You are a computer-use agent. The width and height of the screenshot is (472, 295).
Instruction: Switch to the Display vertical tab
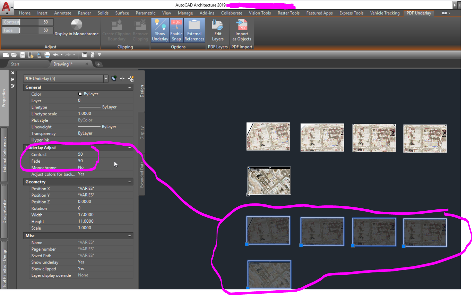[x=142, y=133]
